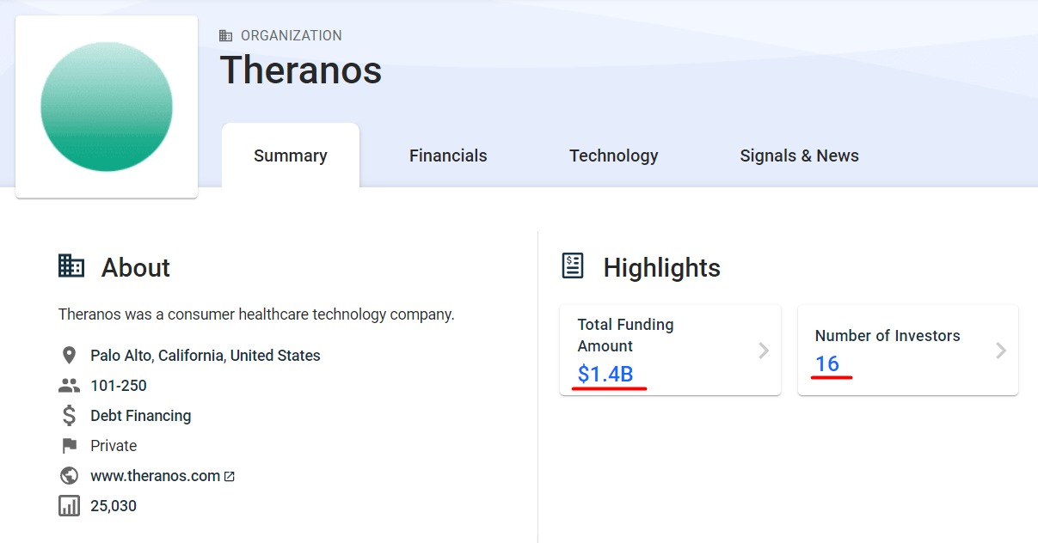Click the 16 investors count link

coord(827,364)
